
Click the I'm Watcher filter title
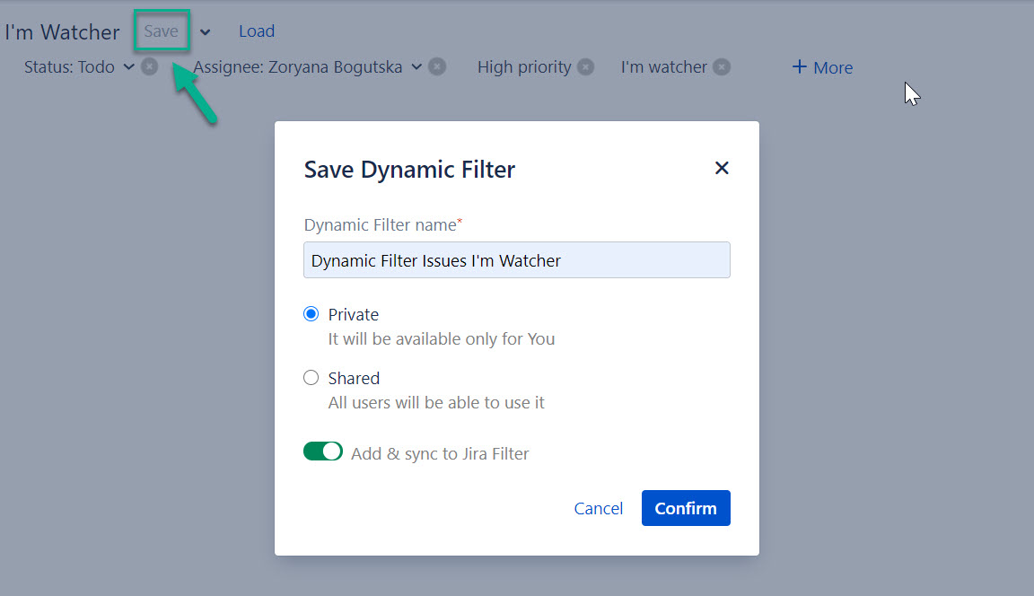click(x=62, y=31)
